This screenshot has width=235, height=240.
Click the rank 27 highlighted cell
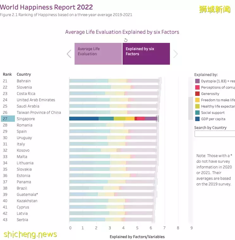point(8,119)
